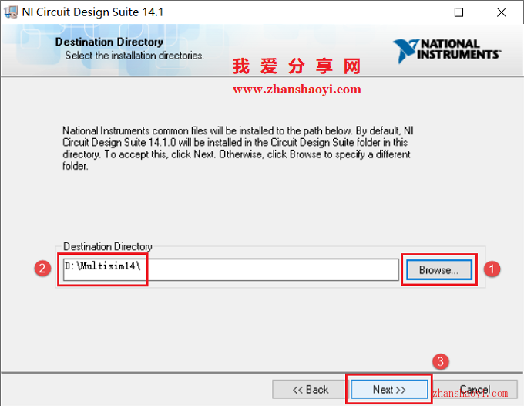The image size is (524, 406).
Task: Click the 'Destination Directory' heading text
Action: pos(109,42)
